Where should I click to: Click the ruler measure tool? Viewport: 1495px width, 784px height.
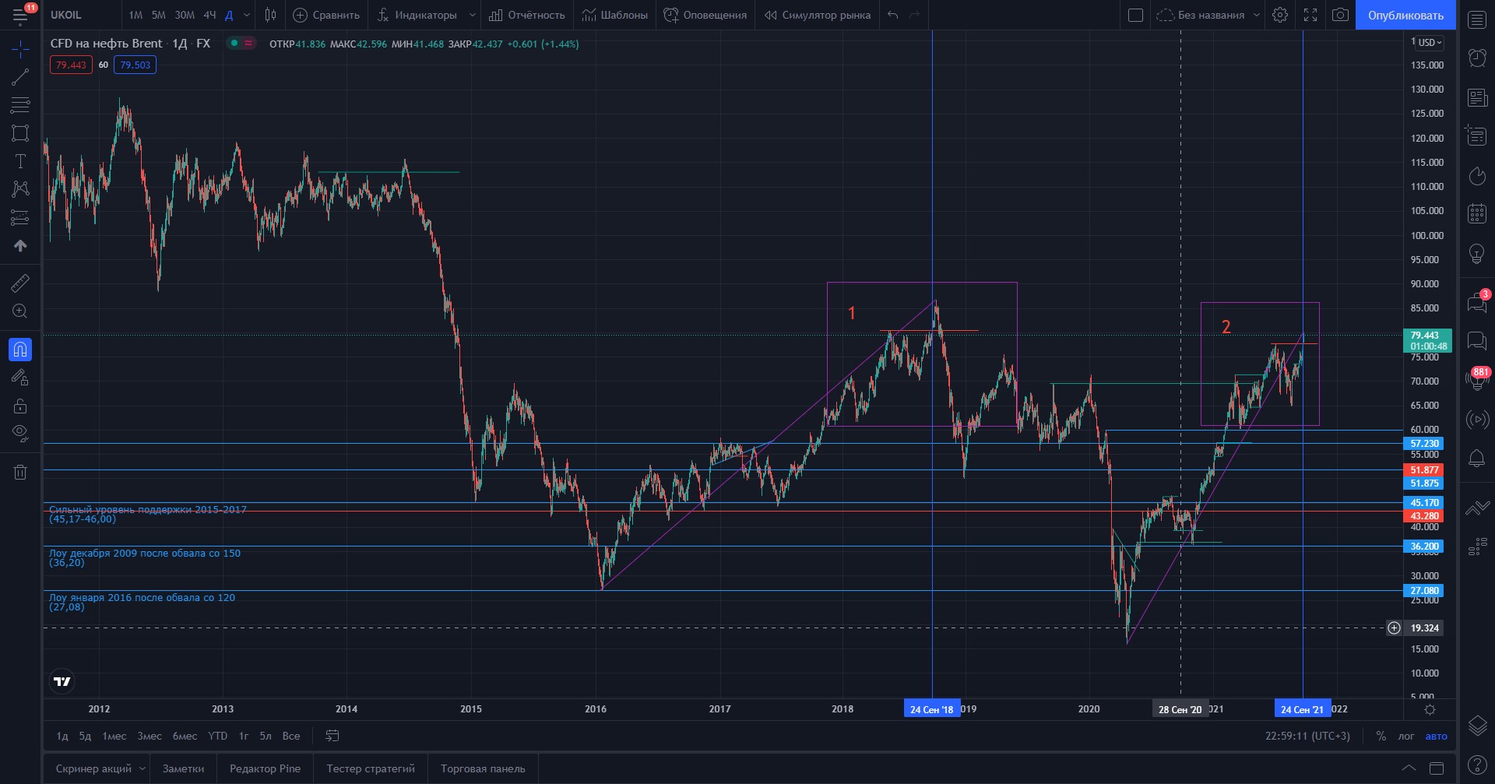20,283
